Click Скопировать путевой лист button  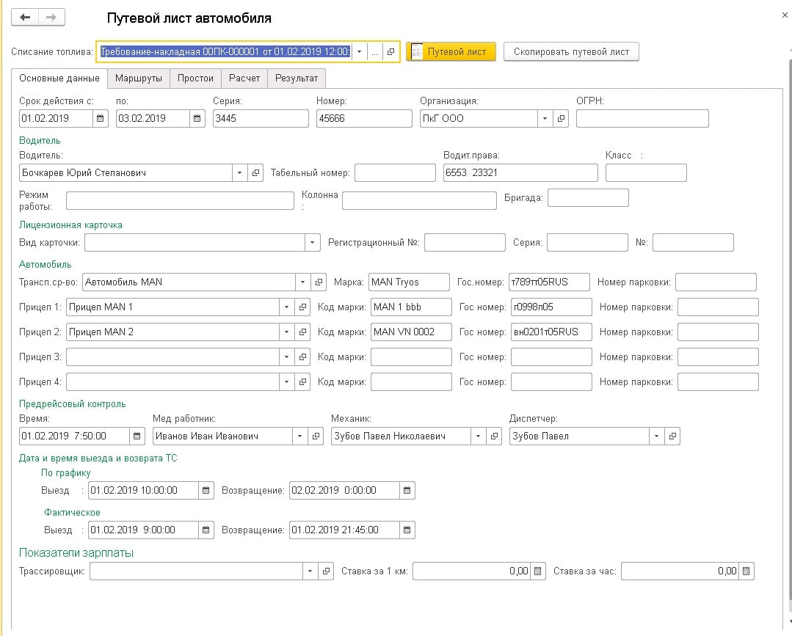(571, 51)
